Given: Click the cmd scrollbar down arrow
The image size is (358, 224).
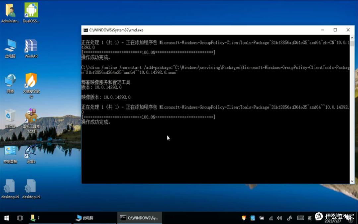Looking at the screenshot, I should [x=352, y=181].
